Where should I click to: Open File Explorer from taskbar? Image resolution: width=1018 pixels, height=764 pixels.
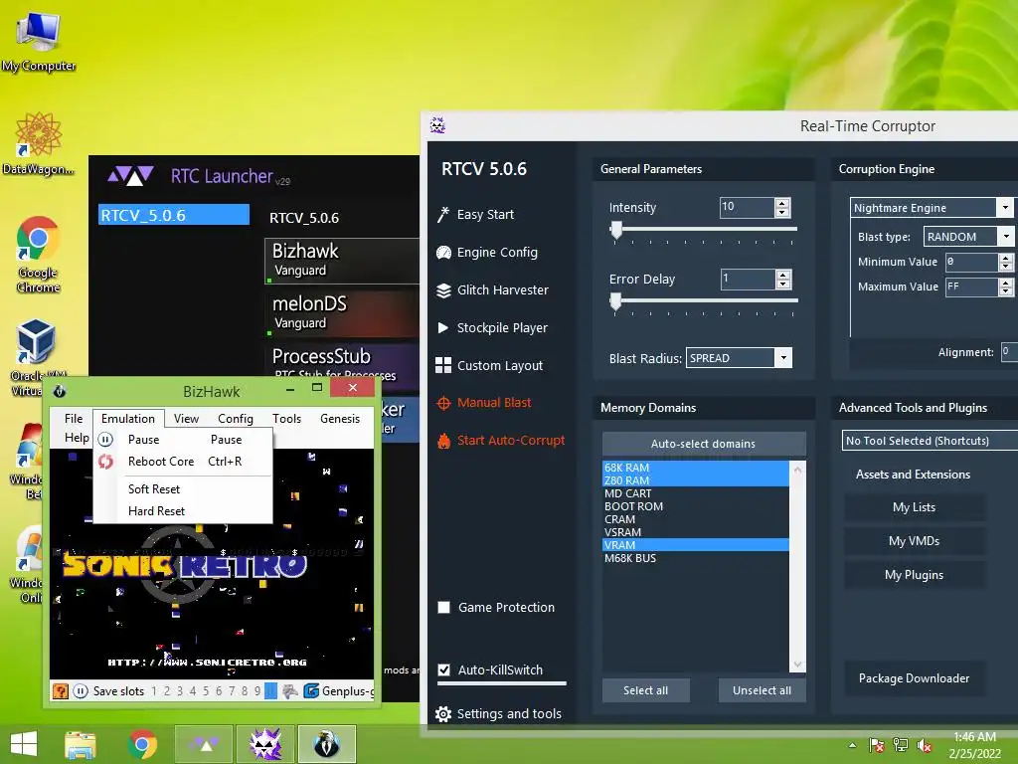(x=81, y=744)
